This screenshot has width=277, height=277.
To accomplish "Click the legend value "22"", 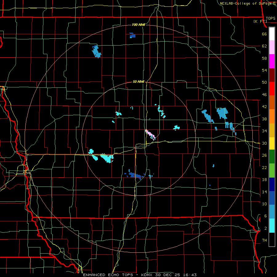I will (264, 167).
